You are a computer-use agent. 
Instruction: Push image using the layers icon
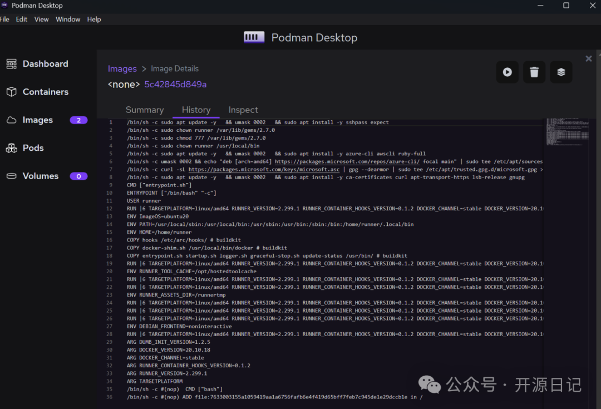click(x=561, y=72)
